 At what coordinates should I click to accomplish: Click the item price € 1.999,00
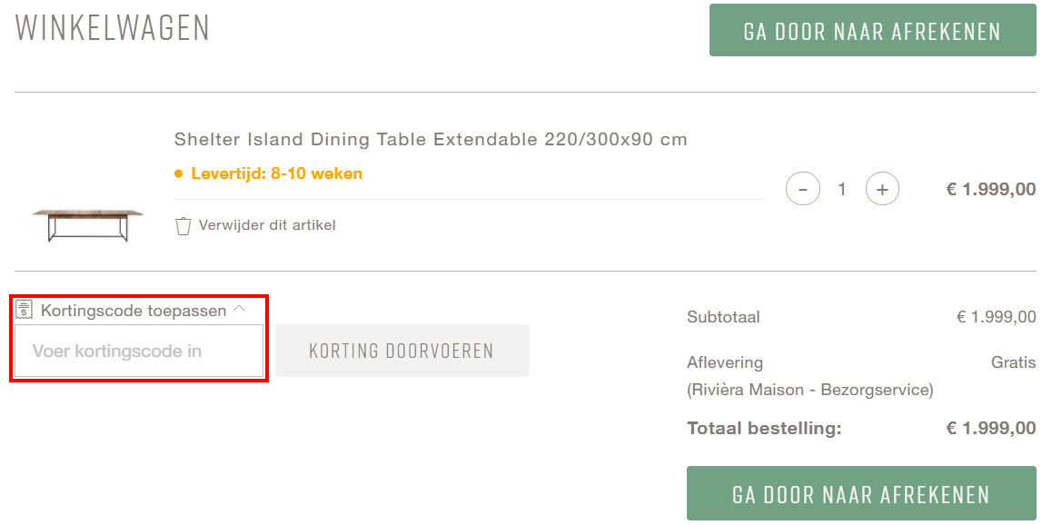point(990,189)
